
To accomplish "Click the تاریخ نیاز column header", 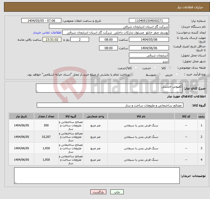I will [21, 117].
